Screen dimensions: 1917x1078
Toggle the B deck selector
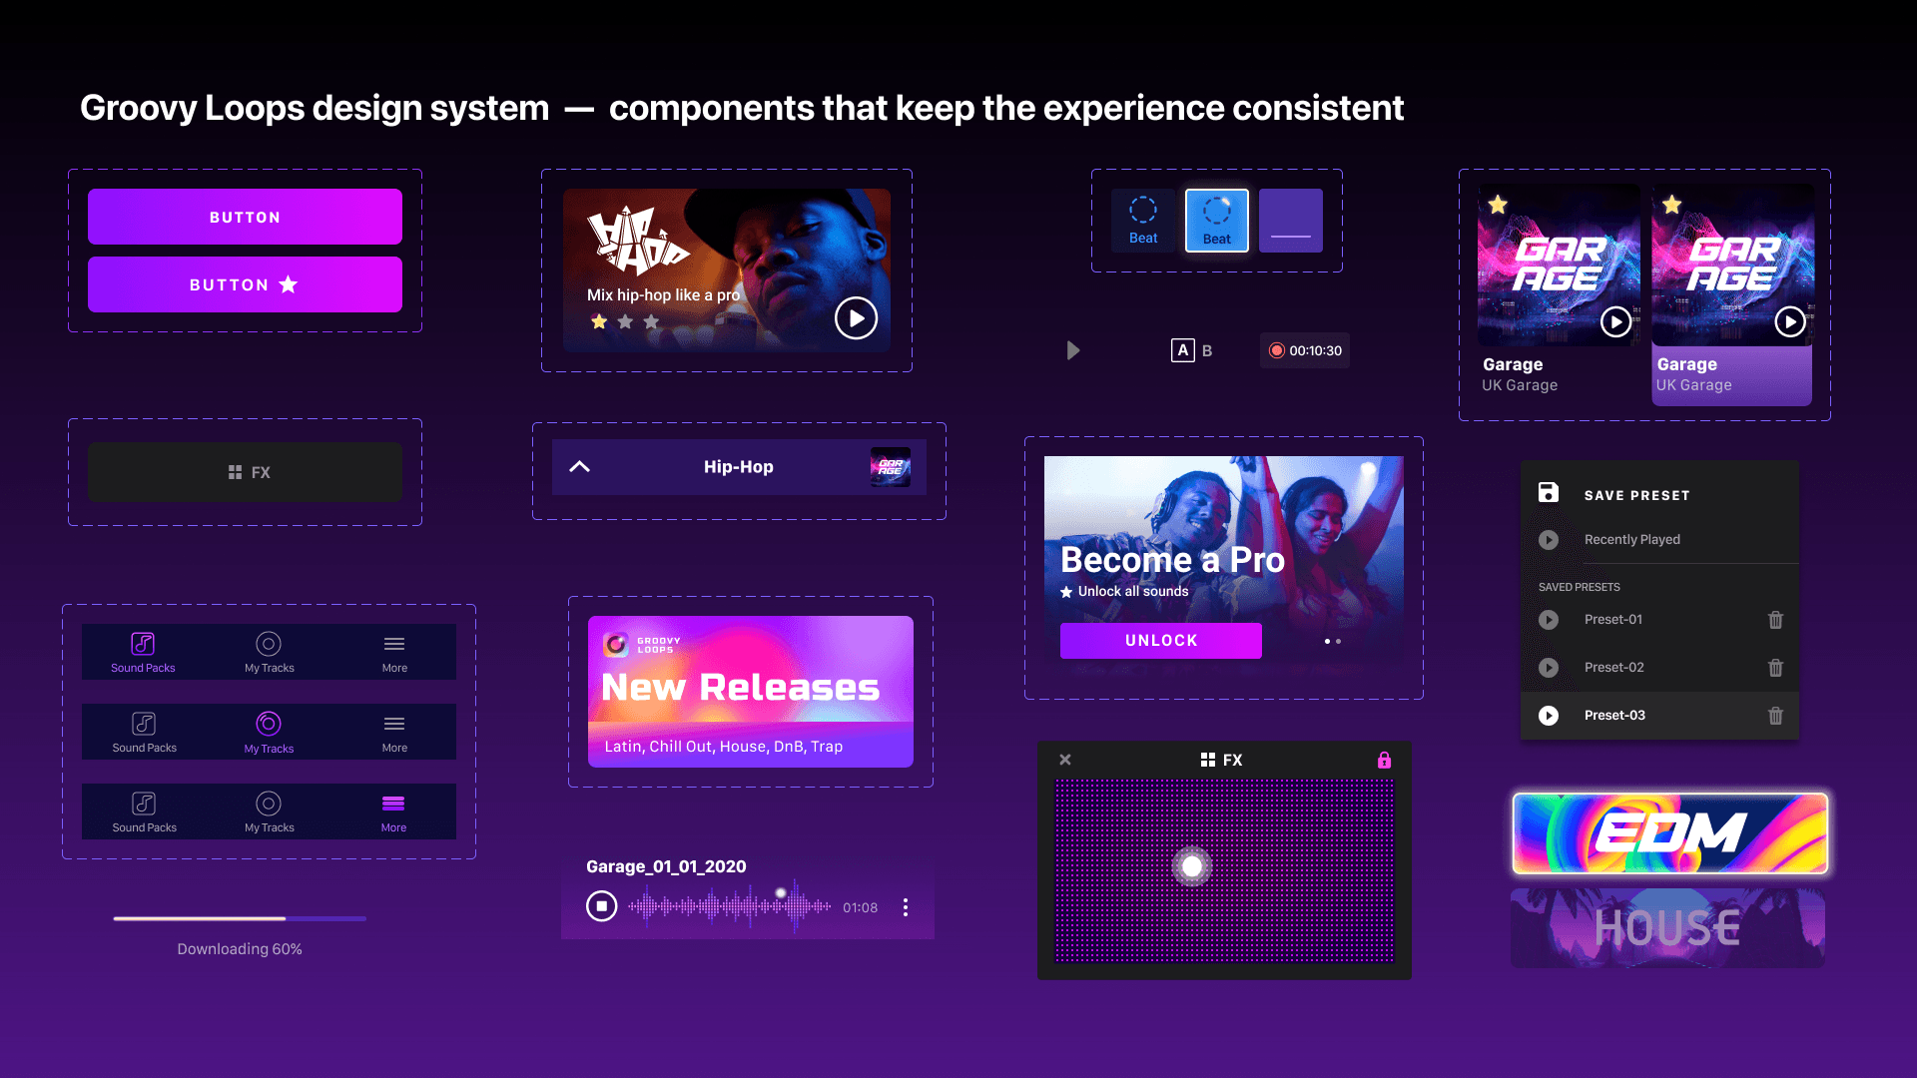[x=1207, y=351]
